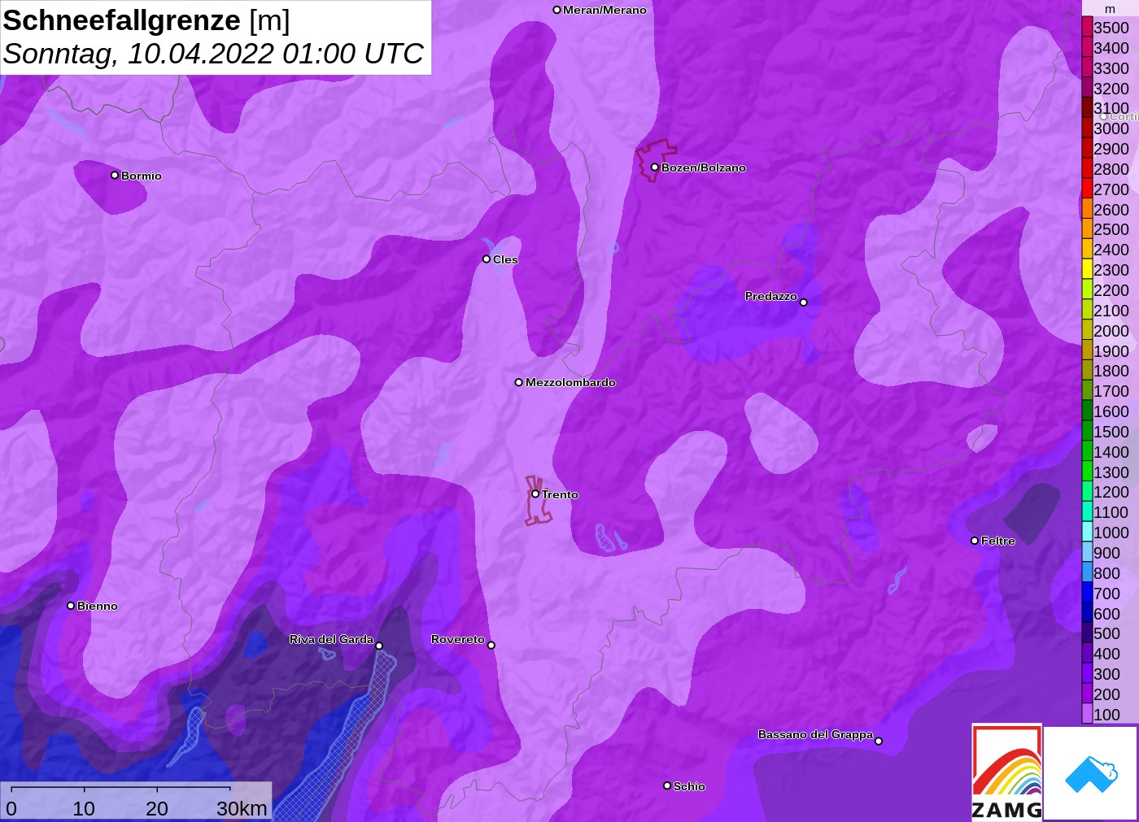Pick the 2100 legend color swatch
Image resolution: width=1139 pixels, height=822 pixels.
(x=1087, y=310)
